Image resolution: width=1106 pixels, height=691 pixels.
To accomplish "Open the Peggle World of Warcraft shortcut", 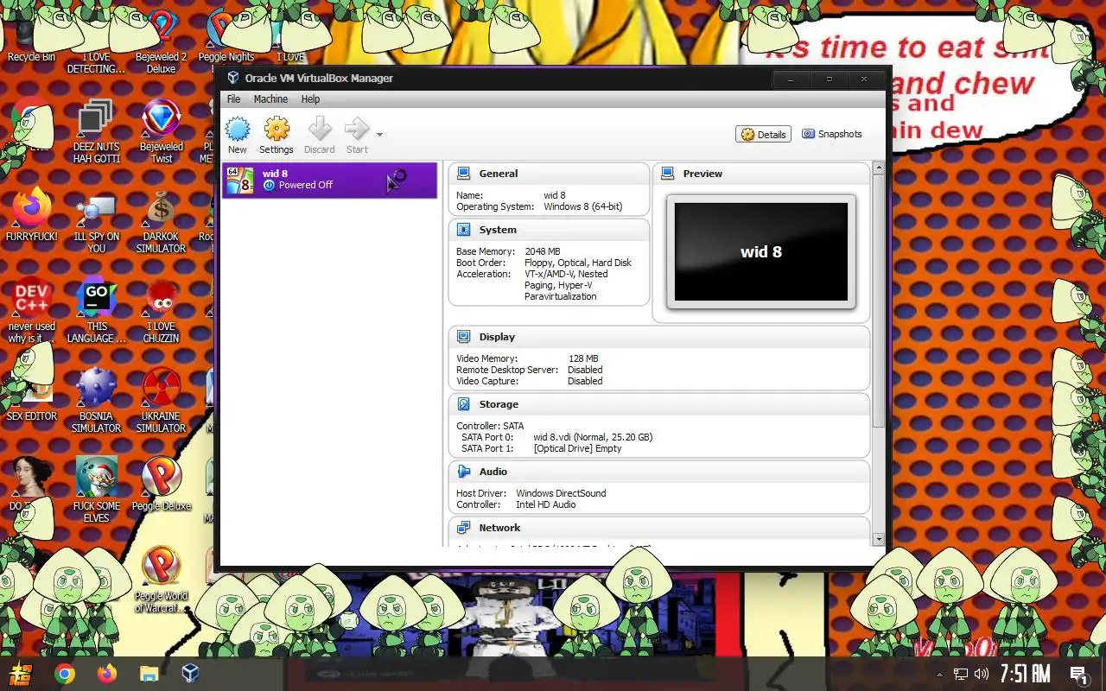I will [x=161, y=579].
